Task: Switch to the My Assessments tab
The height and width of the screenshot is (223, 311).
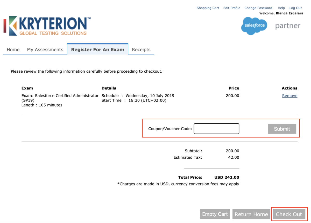Action: [45, 49]
